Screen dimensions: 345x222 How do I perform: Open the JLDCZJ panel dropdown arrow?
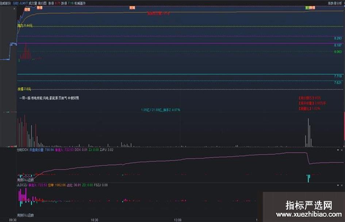[x=338, y=185]
